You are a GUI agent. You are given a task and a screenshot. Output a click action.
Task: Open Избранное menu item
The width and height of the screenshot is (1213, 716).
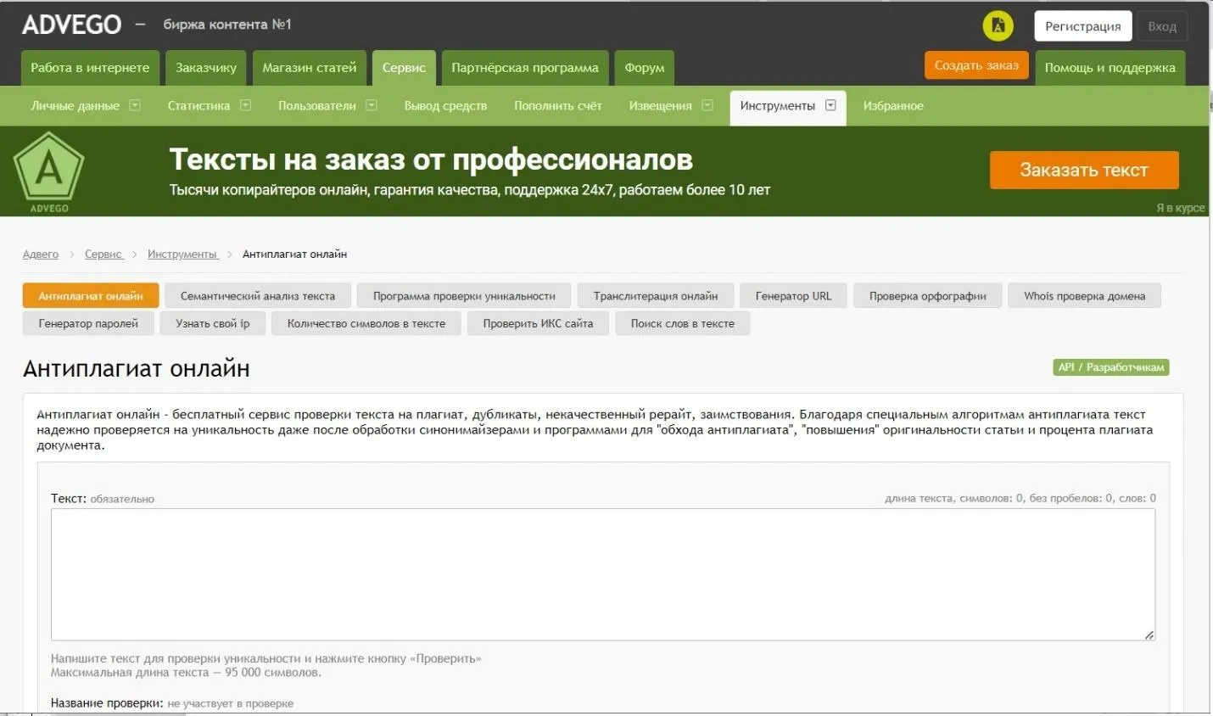[893, 106]
